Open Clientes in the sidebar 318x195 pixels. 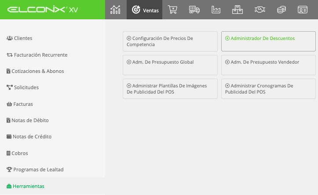coord(19,38)
